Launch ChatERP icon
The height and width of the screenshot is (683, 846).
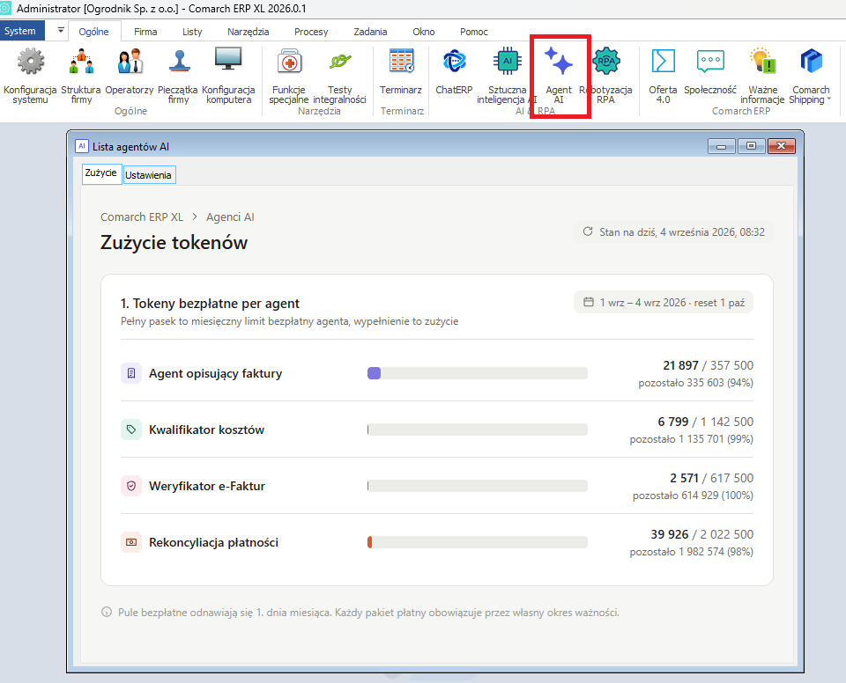point(455,61)
